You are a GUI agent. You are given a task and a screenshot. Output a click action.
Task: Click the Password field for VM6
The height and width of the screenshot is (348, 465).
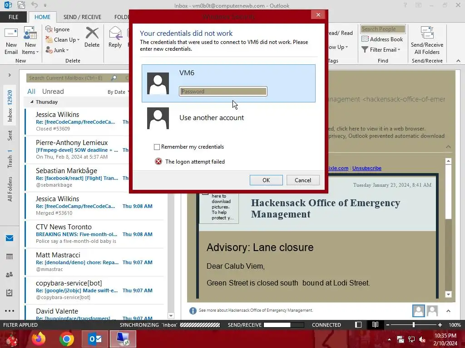click(223, 92)
